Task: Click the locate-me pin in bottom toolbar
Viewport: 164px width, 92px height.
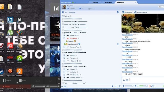Action: point(112,86)
